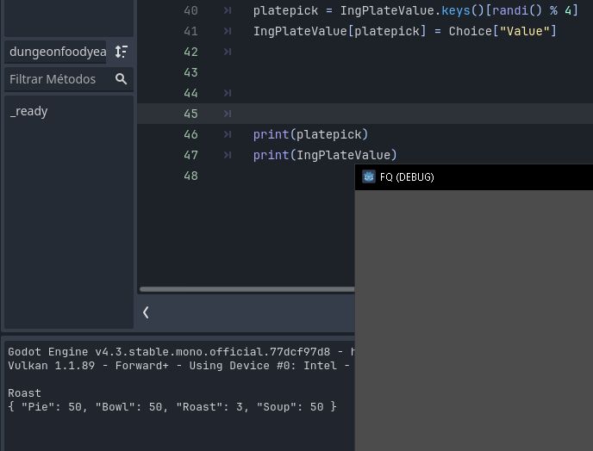
Task: Click the Godot icon in FQ (DEBUG) window
Action: pos(368,176)
